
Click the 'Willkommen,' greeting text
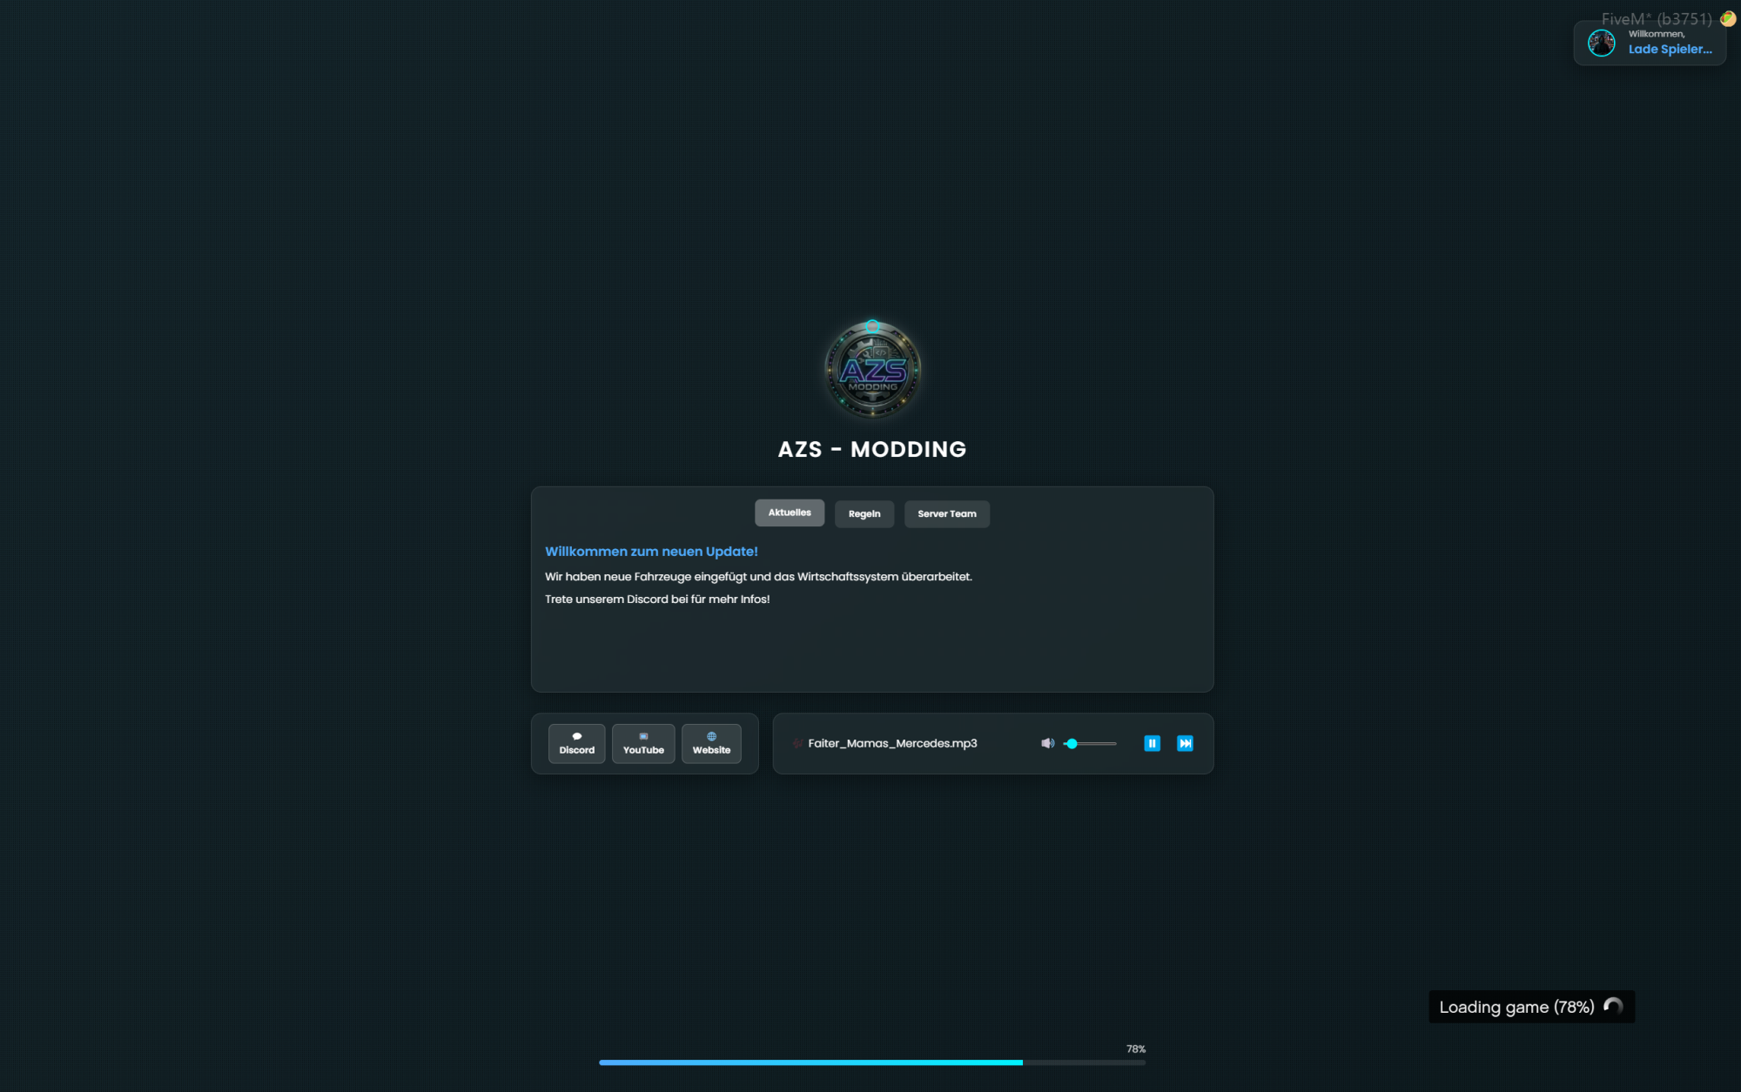(x=1657, y=34)
